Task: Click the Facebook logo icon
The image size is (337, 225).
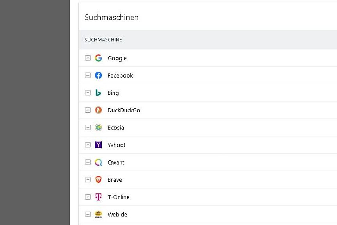Action: pos(98,75)
